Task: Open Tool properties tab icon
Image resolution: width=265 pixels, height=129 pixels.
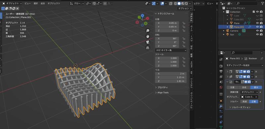Action: click(221, 59)
